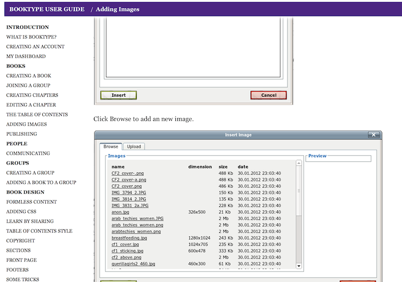This screenshot has height=282, width=402.
Task: Click the 1280x1024 dimension value
Action: [x=199, y=238]
